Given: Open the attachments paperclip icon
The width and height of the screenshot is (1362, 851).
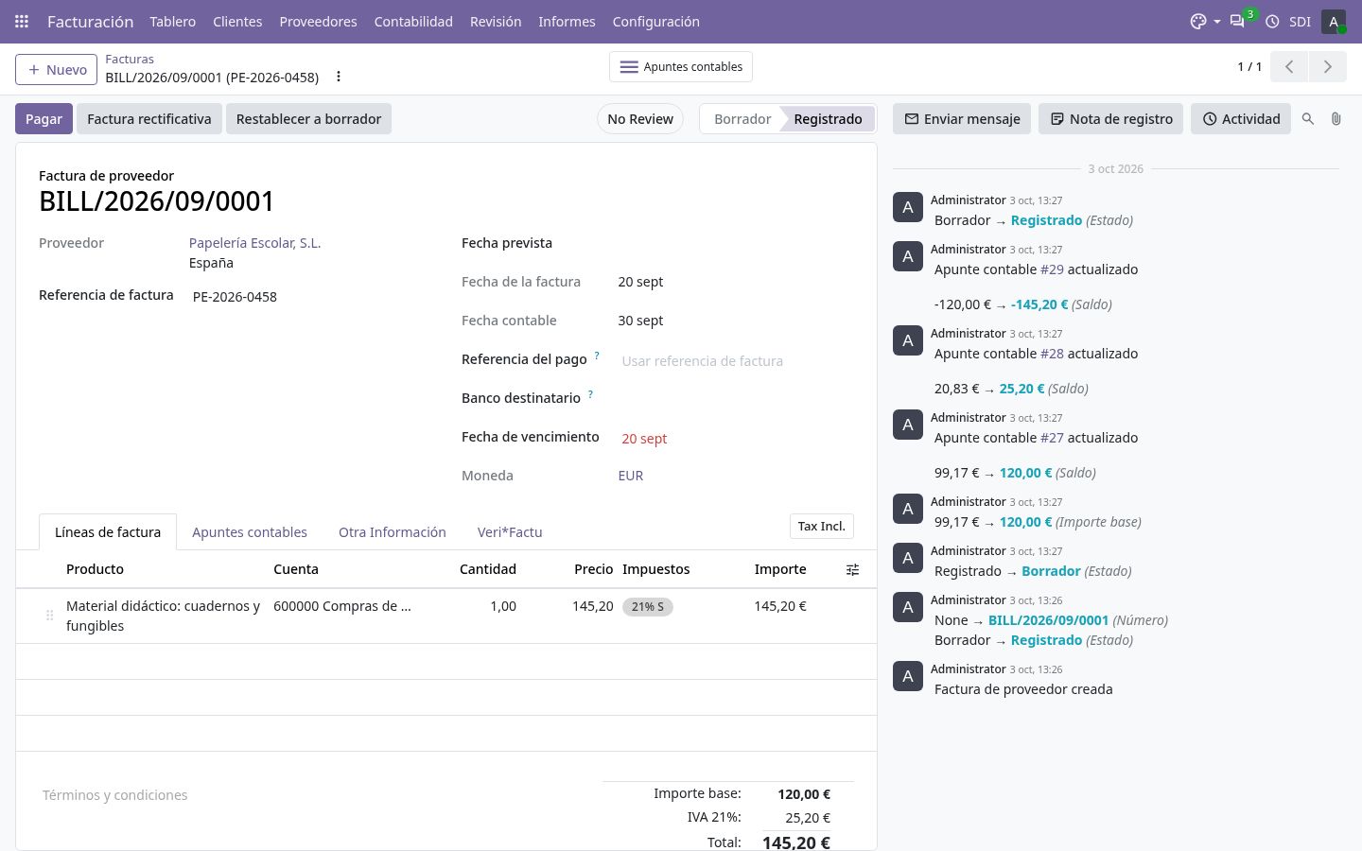Looking at the screenshot, I should [1336, 119].
